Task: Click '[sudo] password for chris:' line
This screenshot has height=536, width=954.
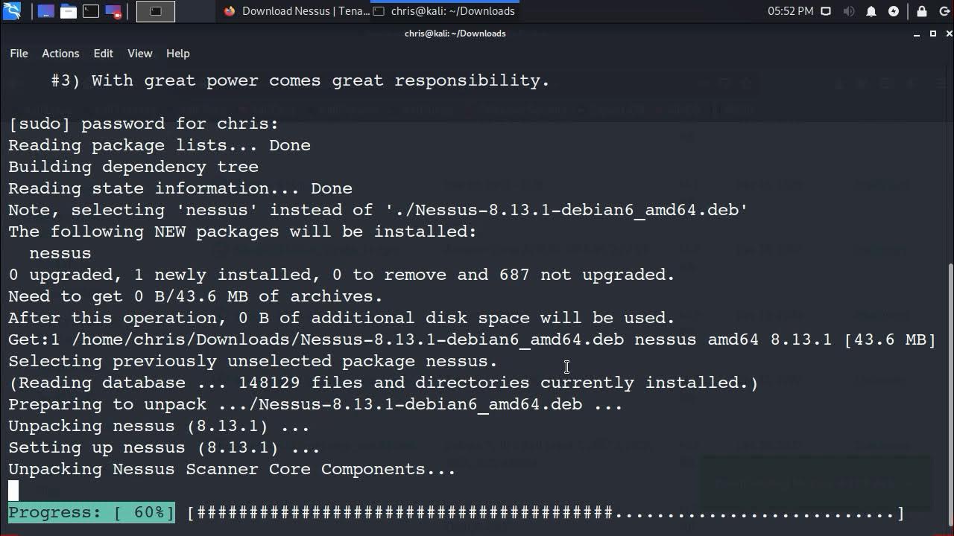Action: [x=143, y=124]
